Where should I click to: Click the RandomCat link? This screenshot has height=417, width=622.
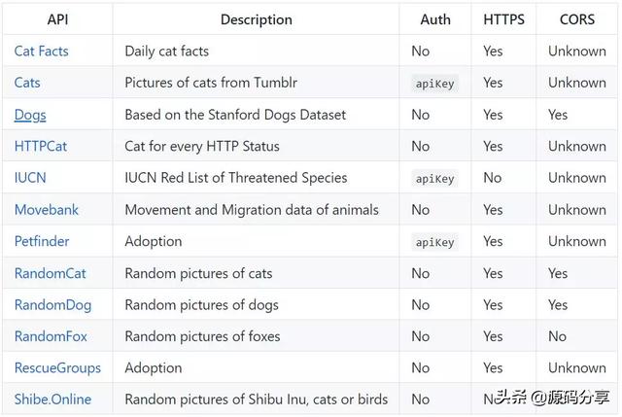(50, 273)
